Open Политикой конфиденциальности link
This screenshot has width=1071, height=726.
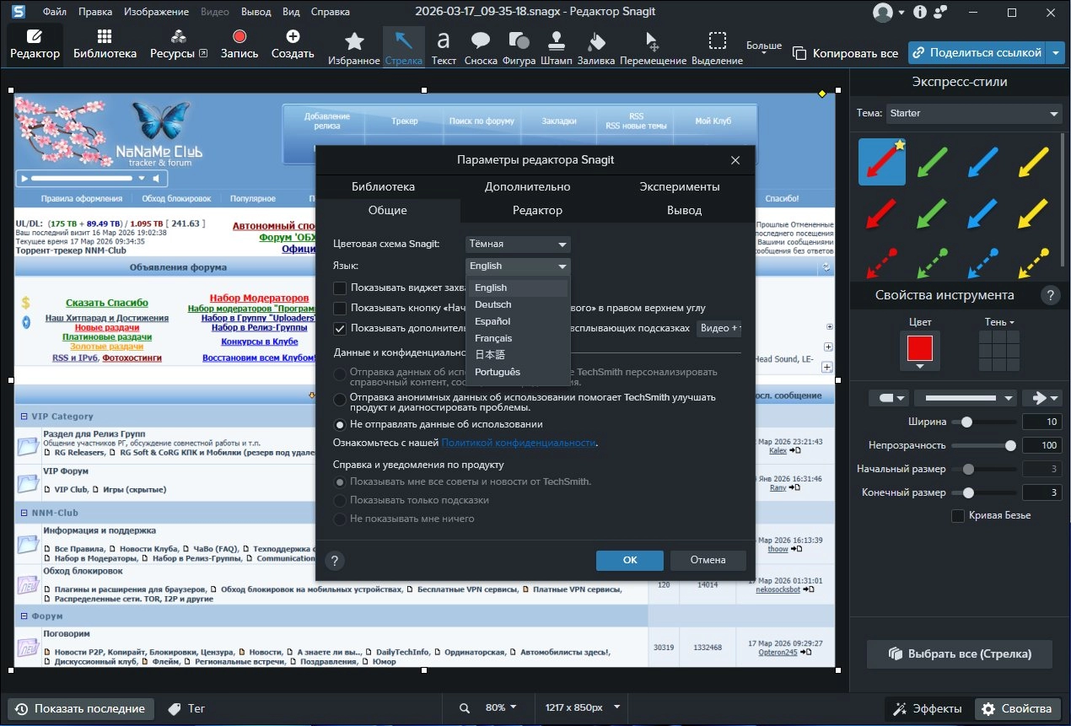click(519, 442)
